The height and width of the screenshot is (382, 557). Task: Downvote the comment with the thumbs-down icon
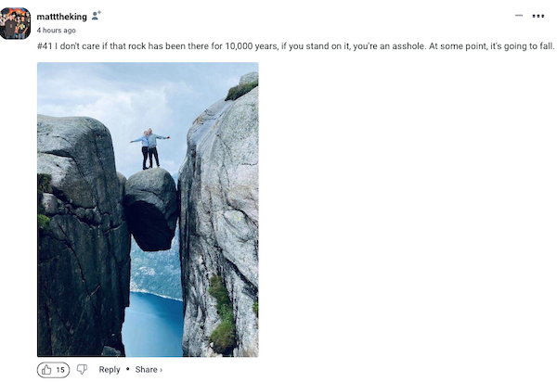(x=82, y=370)
